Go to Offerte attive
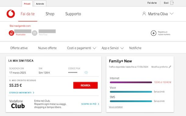Viewport: 186px width, 116px height. coord(19,48)
